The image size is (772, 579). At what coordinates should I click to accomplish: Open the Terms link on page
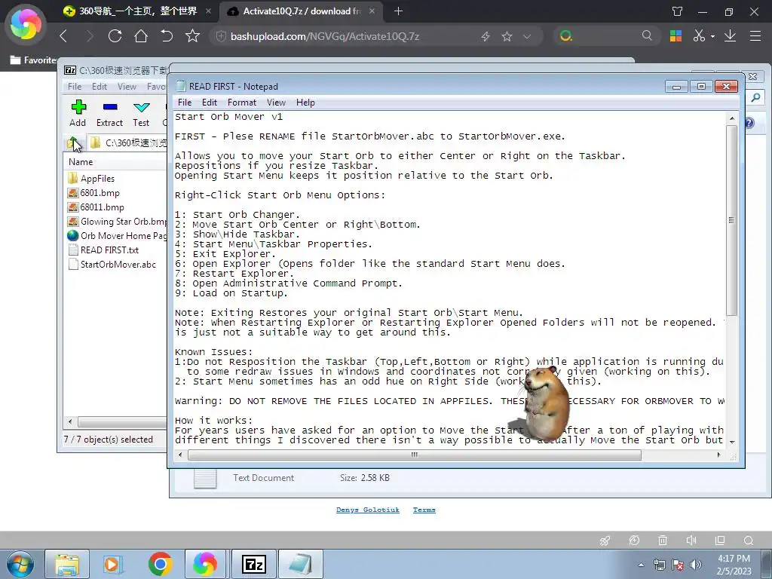(x=424, y=510)
